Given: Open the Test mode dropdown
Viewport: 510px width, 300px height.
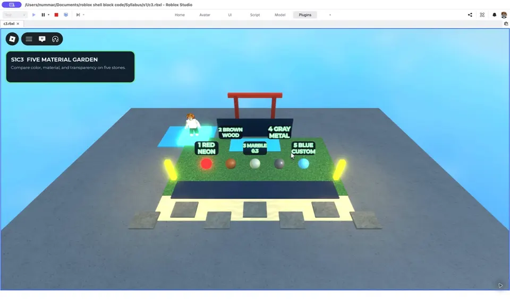Looking at the screenshot, I should (15, 15).
